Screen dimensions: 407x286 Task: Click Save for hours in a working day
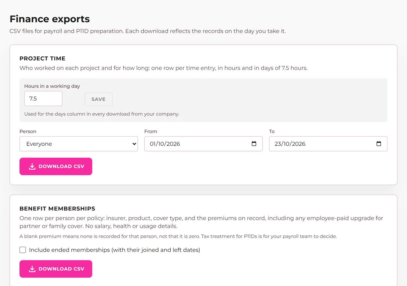[x=99, y=99]
